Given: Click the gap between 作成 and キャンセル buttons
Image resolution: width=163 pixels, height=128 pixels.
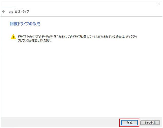Looking at the screenshot, I should click(140, 123).
